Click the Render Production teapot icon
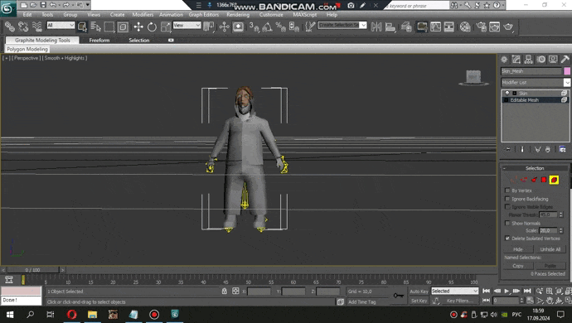This screenshot has width=572, height=323. [x=508, y=27]
